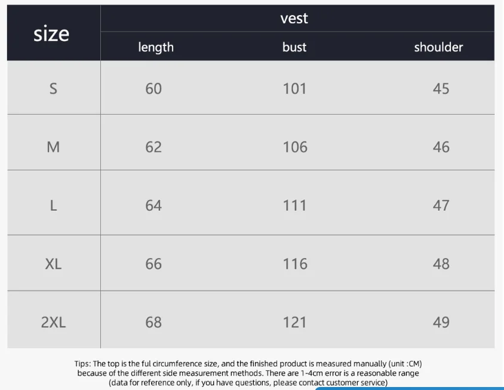Viewport: 504px width, 390px height.
Task: Select shoulder value 48 for size XL
Action: [x=441, y=264]
